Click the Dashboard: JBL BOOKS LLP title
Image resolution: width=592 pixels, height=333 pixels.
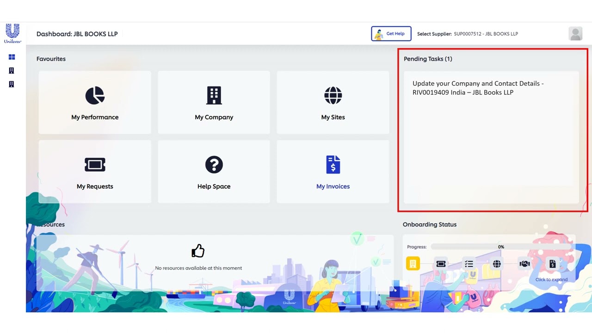click(x=77, y=34)
